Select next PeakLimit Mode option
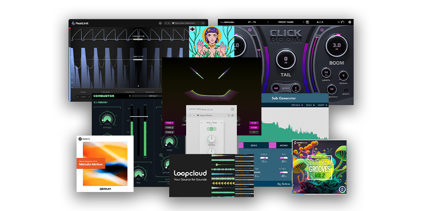 [x=90, y=97]
